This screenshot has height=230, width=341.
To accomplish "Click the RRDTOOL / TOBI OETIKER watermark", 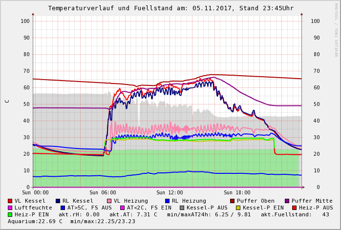I will [336, 29].
